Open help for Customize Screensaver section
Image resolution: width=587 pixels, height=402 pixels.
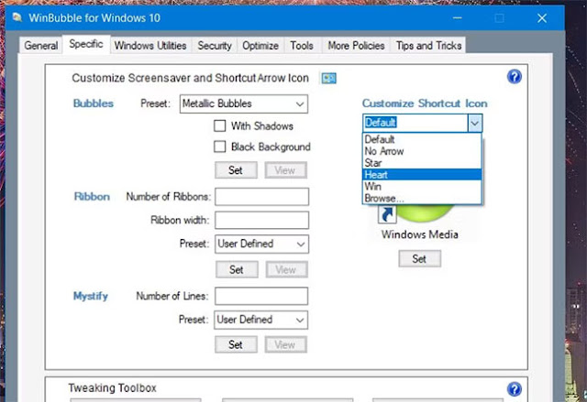click(515, 77)
